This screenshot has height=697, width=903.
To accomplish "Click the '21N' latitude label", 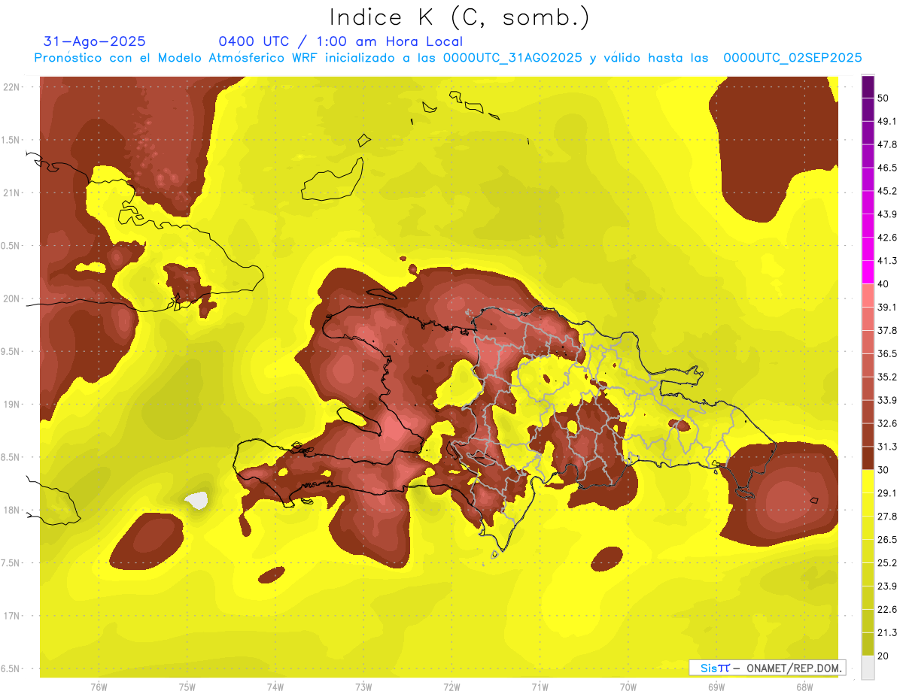I will pos(11,193).
